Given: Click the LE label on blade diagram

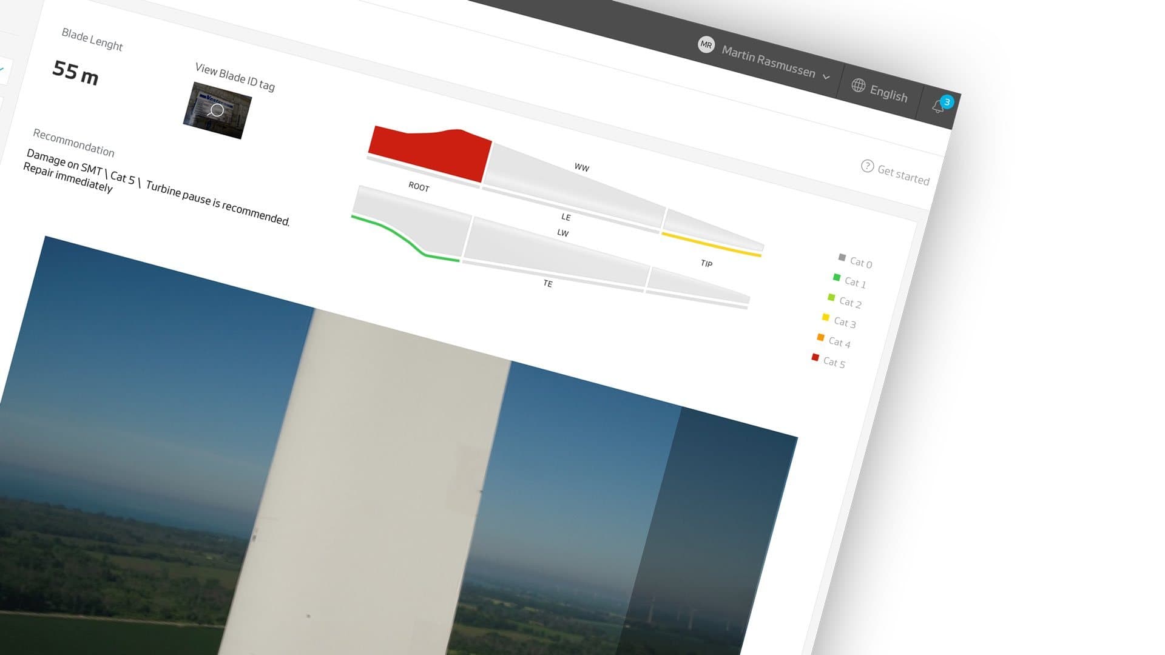Looking at the screenshot, I should point(566,217).
